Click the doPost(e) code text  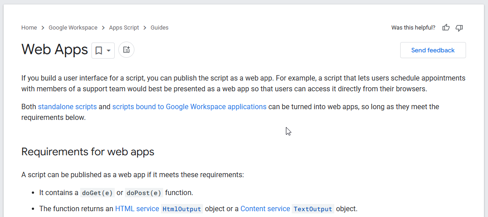[x=144, y=193]
